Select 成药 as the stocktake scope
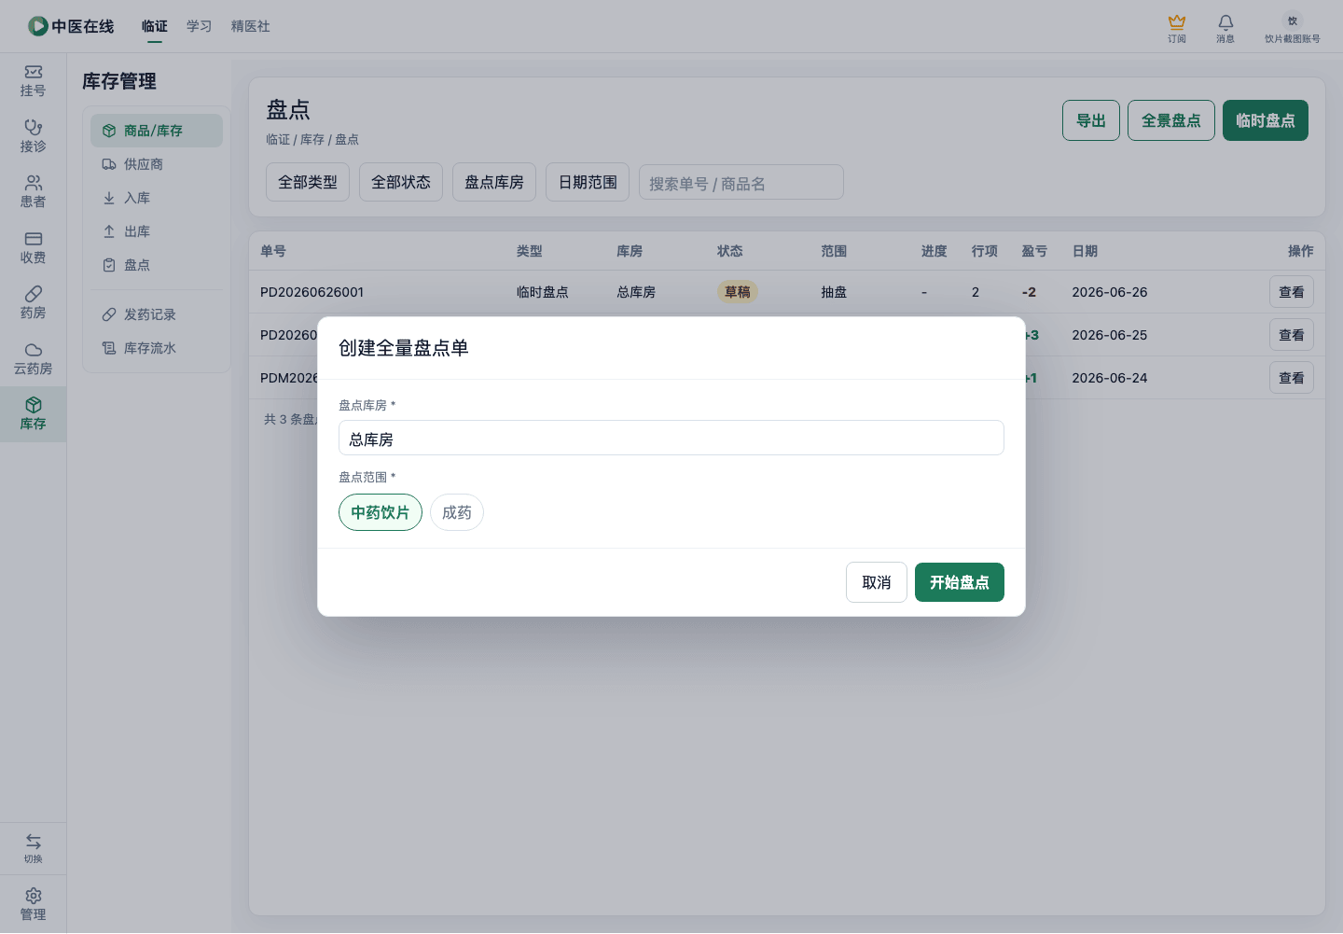 coord(457,512)
